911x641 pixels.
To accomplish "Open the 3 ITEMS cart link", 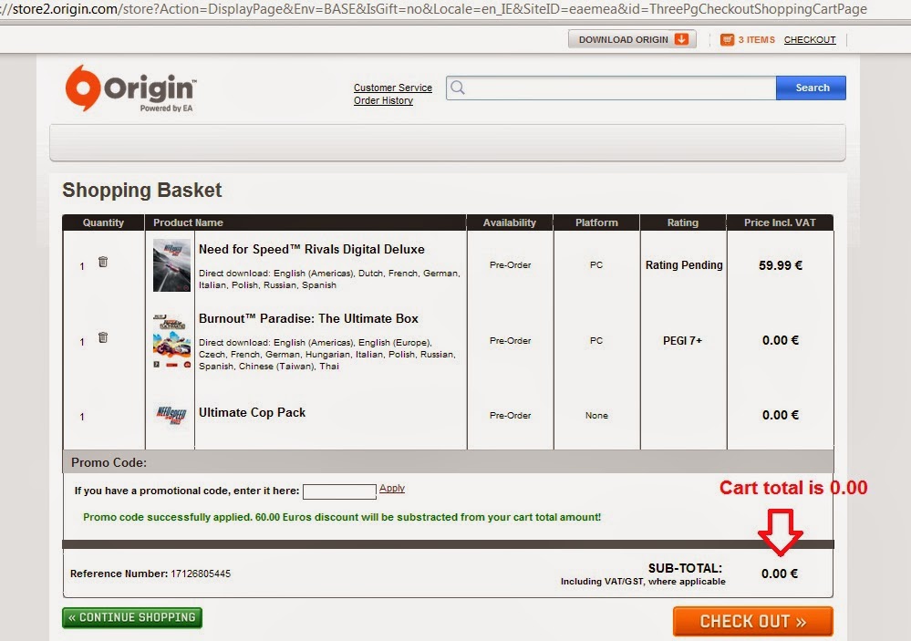I will click(757, 39).
